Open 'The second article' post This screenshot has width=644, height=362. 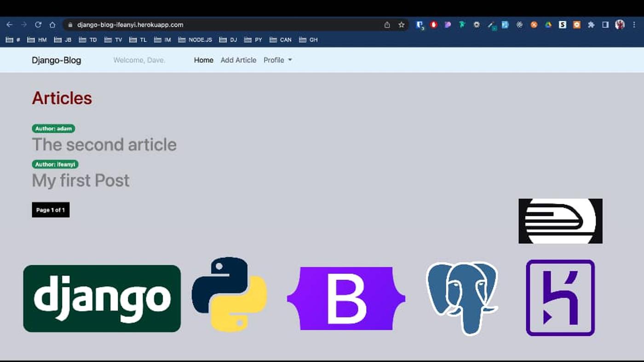[104, 145]
